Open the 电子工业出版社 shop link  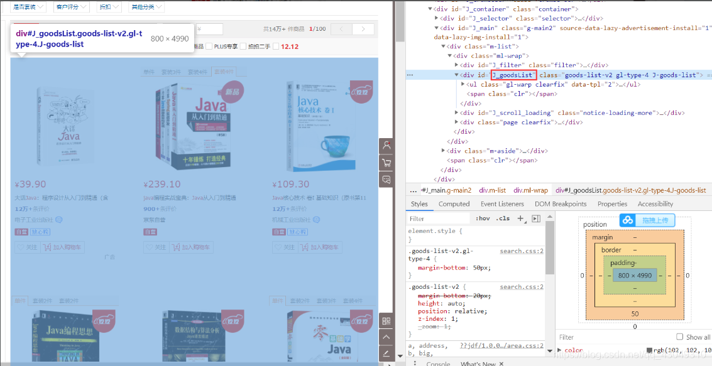pos(34,220)
